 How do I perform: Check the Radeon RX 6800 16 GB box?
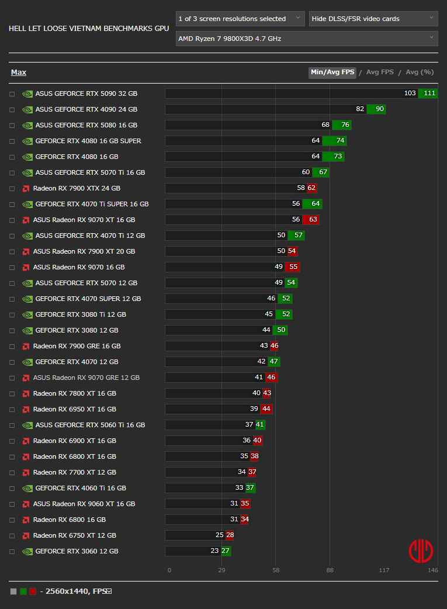[x=12, y=520]
